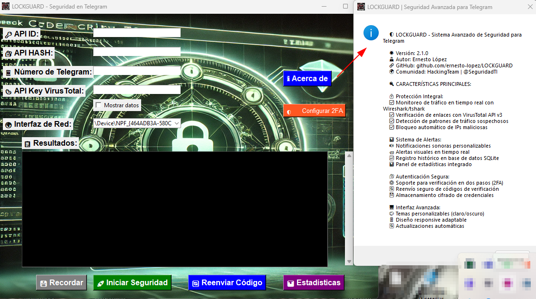Click the blue info icon in the dialog
The width and height of the screenshot is (536, 299).
(x=371, y=33)
